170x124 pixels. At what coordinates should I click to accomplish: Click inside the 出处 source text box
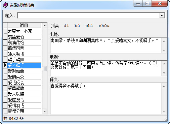106,45
